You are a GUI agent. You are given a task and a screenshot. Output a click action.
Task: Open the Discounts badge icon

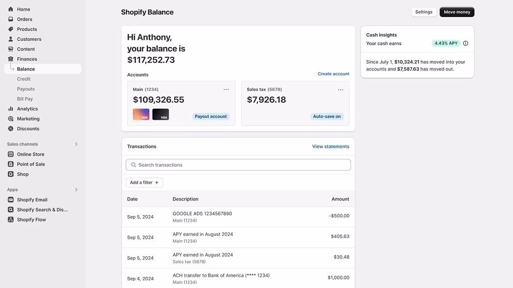click(11, 128)
